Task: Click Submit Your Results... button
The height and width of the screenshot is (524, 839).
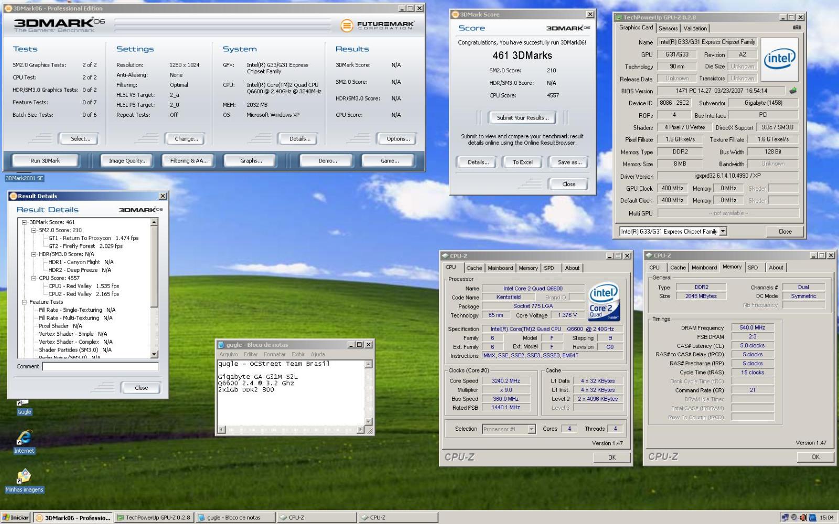Action: coord(523,118)
